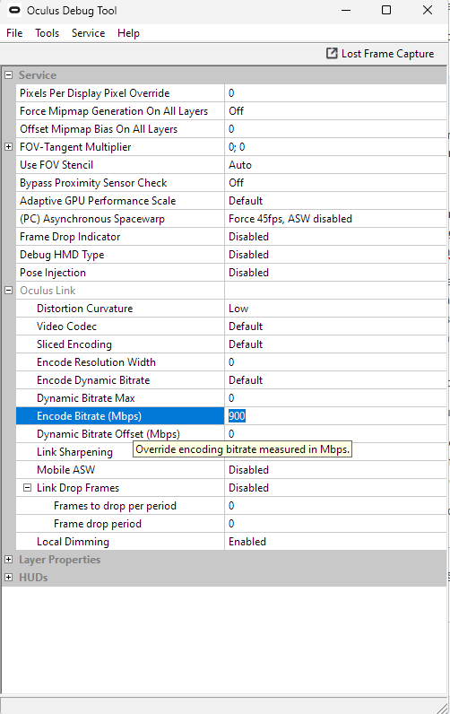Select the Sliced Encoding label
Screen dimensions: 450x714
pos(74,344)
